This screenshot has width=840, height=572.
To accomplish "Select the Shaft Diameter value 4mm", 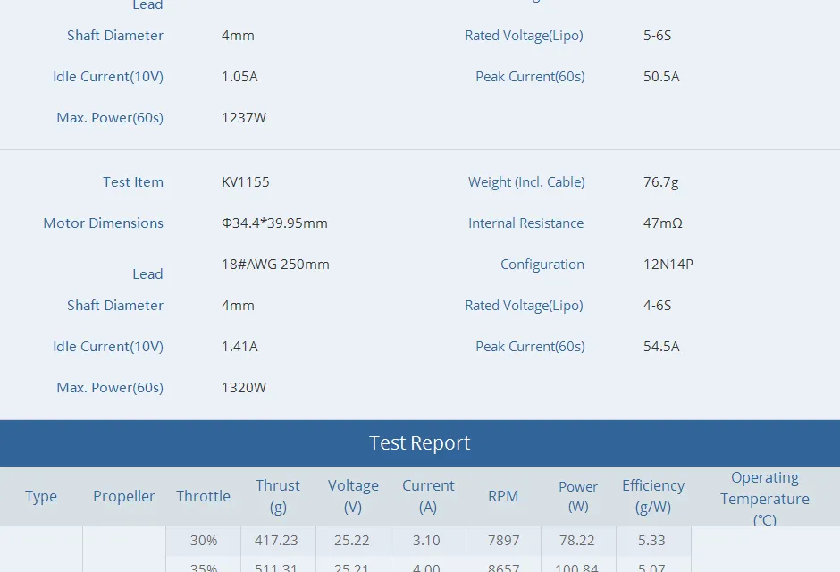I will tap(238, 305).
